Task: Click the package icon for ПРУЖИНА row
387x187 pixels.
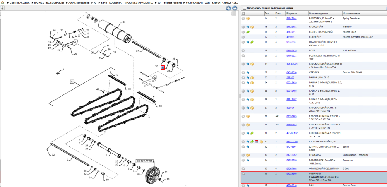Action: 248,155
